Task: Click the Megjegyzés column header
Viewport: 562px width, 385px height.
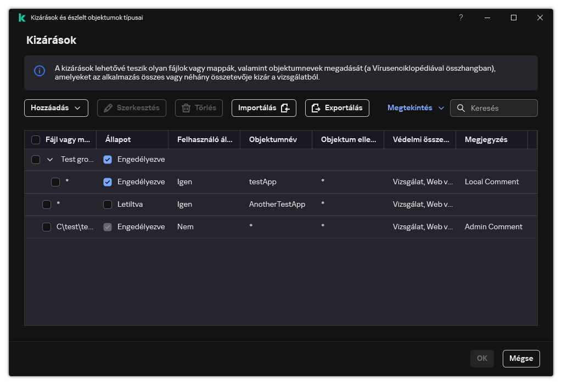Action: [486, 140]
